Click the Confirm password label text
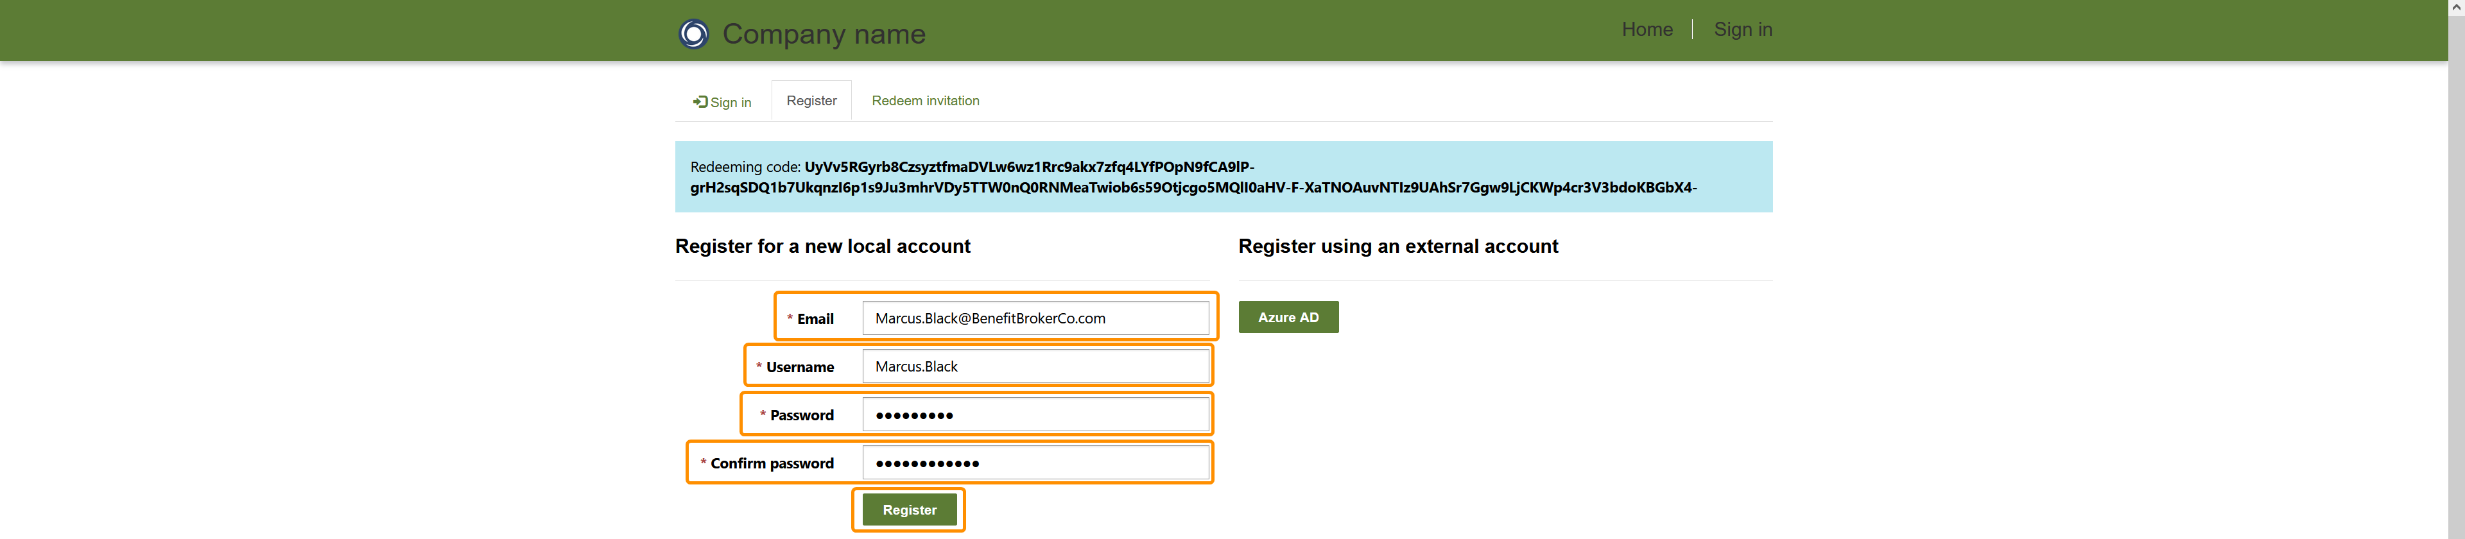The width and height of the screenshot is (2465, 539). coord(771,463)
